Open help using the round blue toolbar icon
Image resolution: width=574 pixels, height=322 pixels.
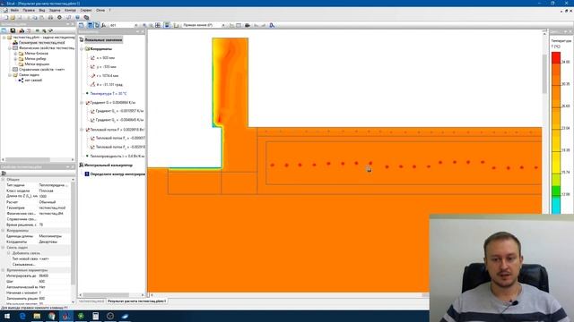77,17
